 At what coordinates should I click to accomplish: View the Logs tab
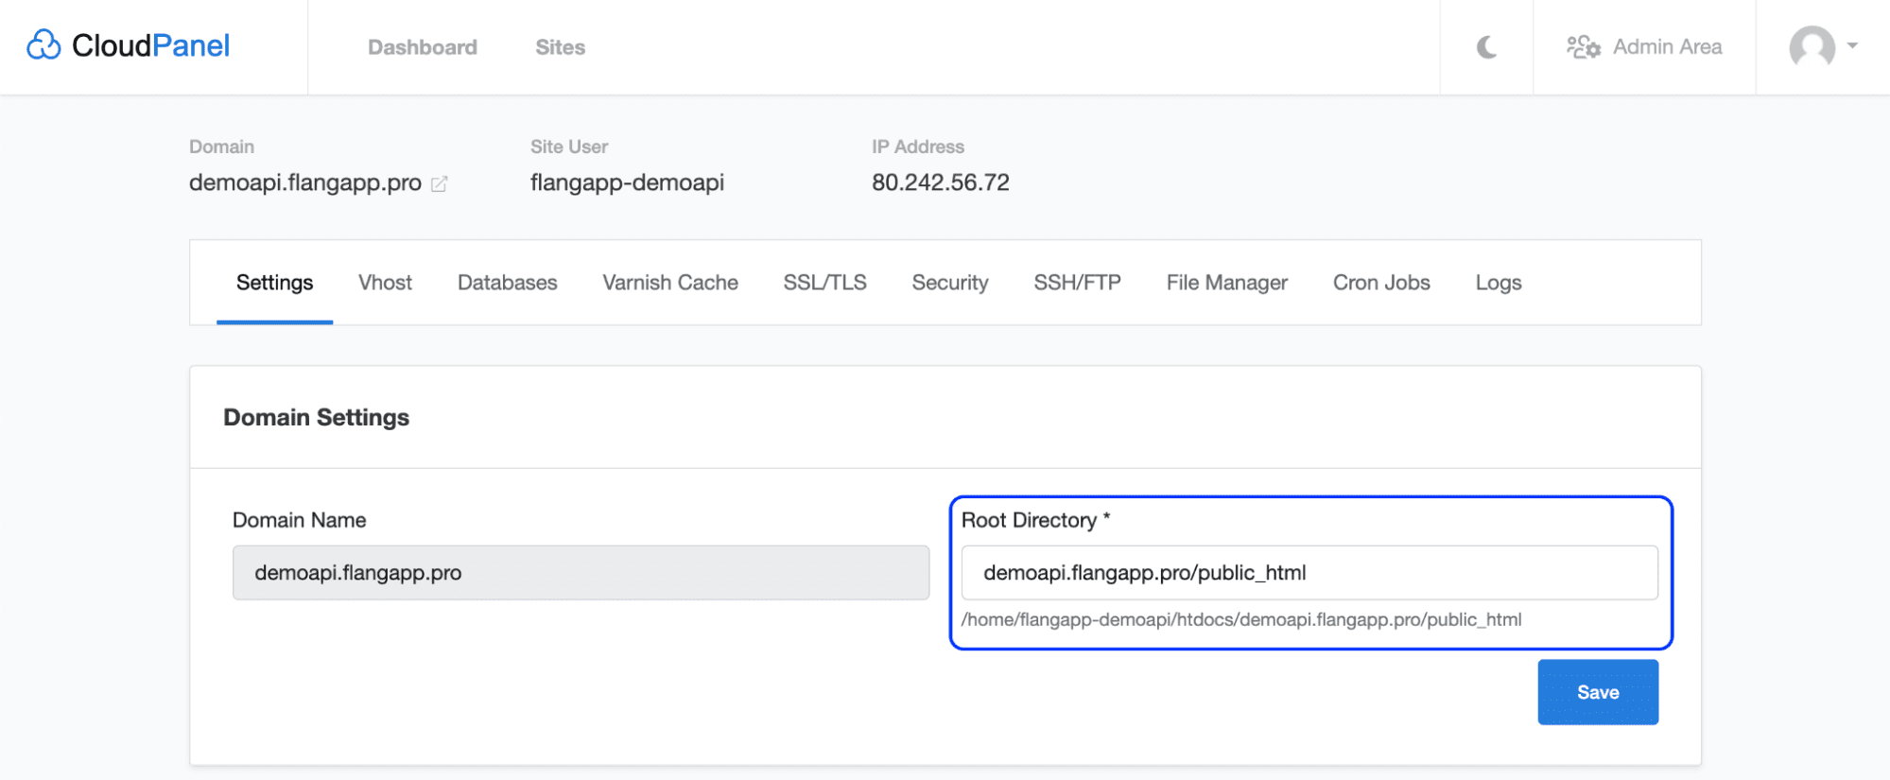[x=1498, y=283]
